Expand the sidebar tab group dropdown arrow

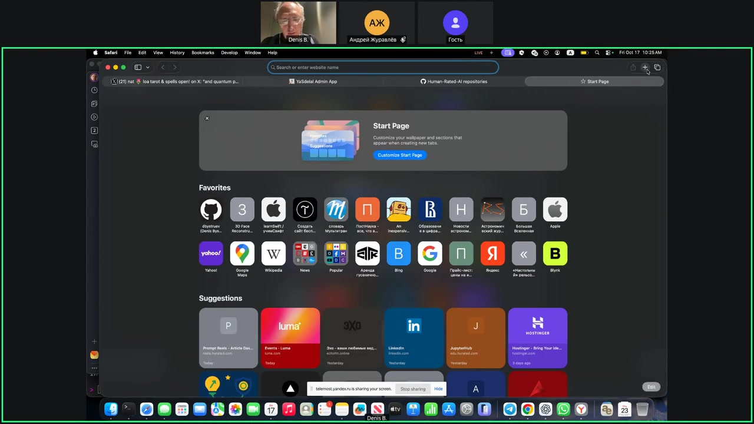pyautogui.click(x=147, y=67)
